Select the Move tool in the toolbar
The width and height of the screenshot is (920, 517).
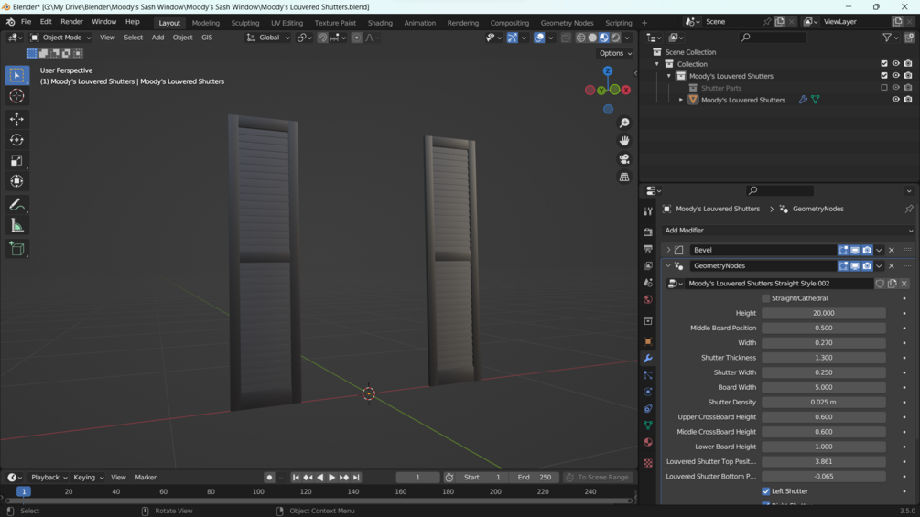pos(16,119)
